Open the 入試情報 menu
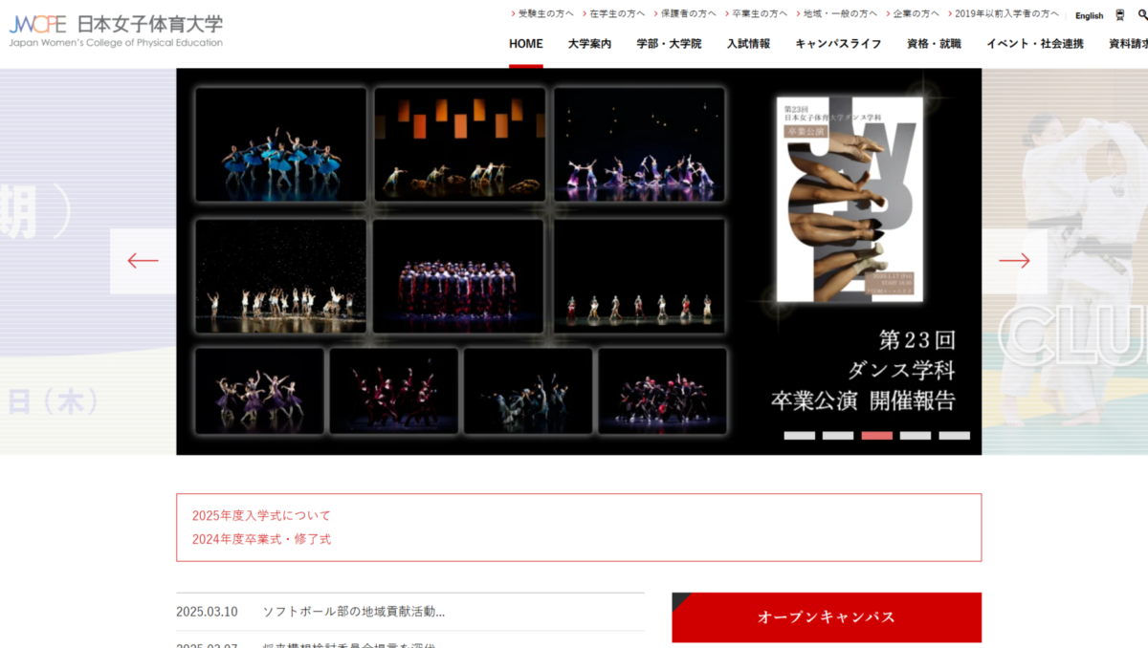 [x=748, y=44]
